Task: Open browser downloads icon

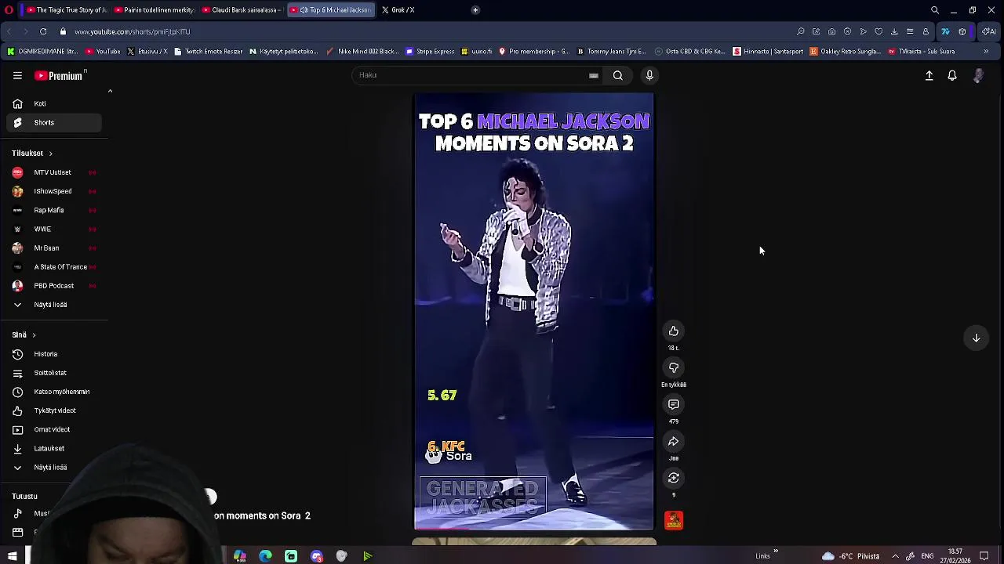Action: click(894, 32)
